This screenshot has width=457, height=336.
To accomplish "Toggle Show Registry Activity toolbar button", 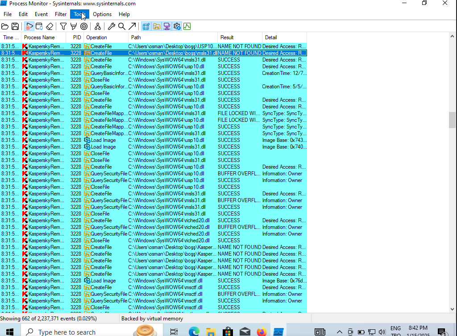I will pyautogui.click(x=146, y=26).
